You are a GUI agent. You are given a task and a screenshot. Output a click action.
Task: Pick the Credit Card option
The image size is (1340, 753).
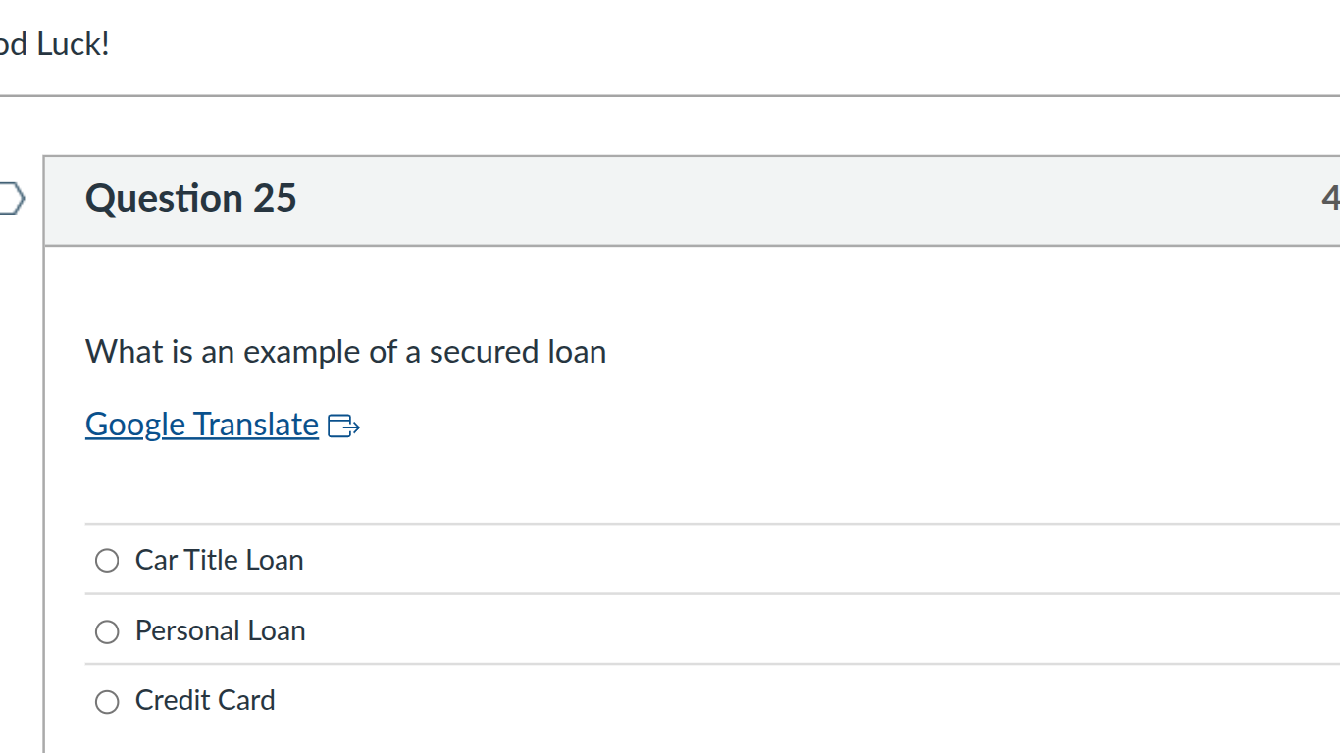click(x=107, y=701)
